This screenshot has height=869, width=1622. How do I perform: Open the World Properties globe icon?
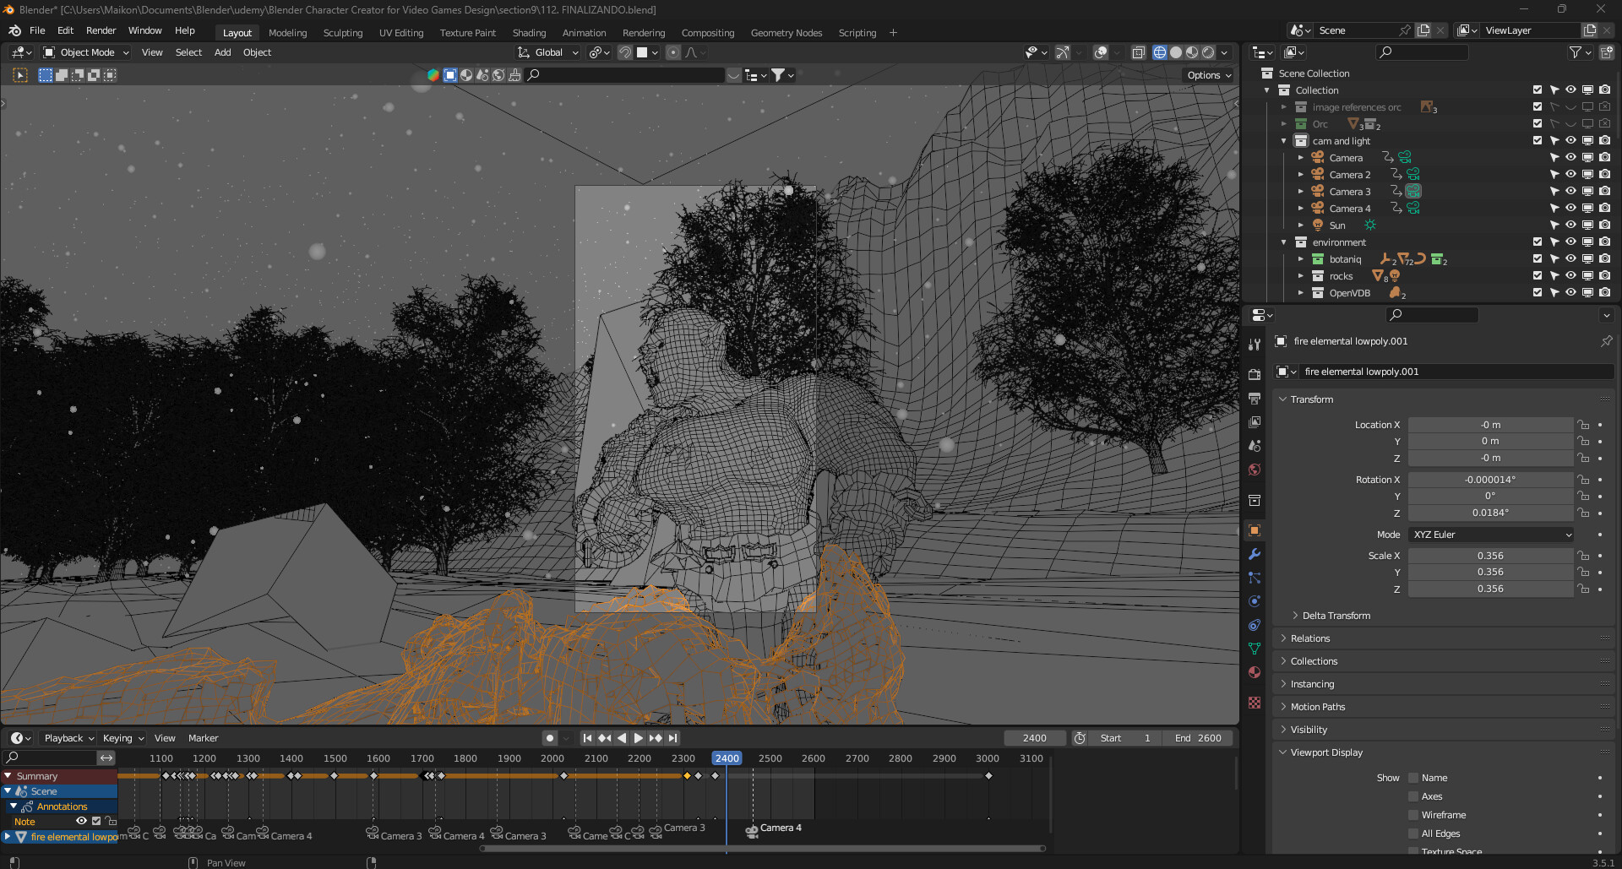click(x=1255, y=470)
